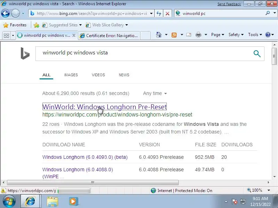Screen dimensions: 278x208
Task: Click the magnifier icon in toolbar search
Action: point(268,13)
